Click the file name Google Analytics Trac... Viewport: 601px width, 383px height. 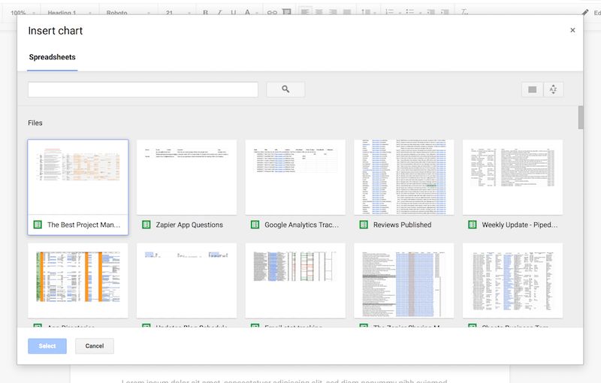302,225
